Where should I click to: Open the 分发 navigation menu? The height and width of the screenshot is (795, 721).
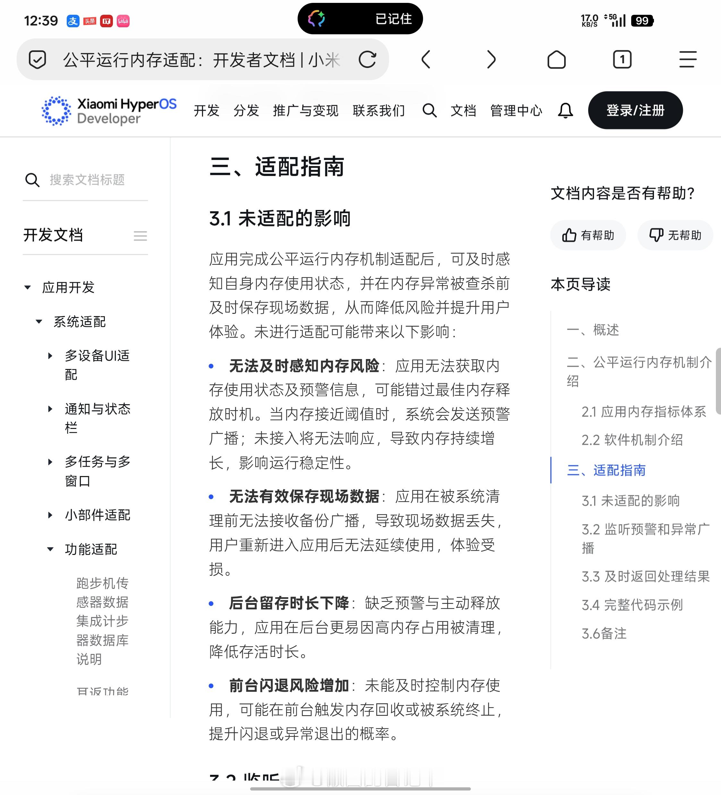(x=246, y=111)
